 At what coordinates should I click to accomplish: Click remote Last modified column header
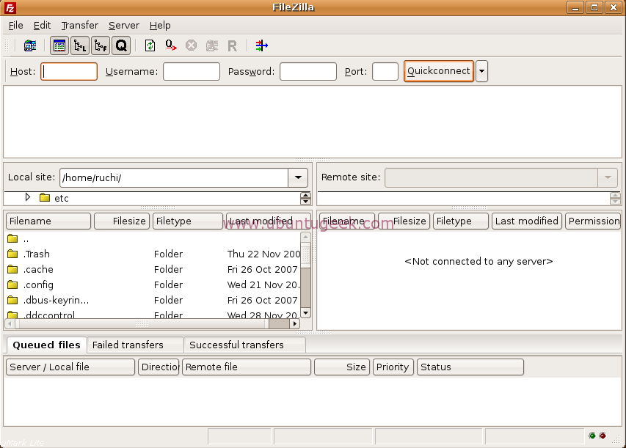tap(527, 221)
